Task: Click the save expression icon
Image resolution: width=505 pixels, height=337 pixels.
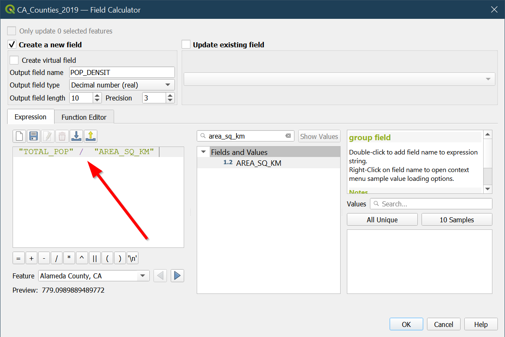Action: [34, 136]
